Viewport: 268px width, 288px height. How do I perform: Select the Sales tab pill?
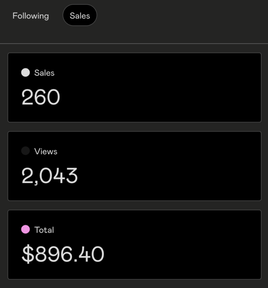coord(80,16)
